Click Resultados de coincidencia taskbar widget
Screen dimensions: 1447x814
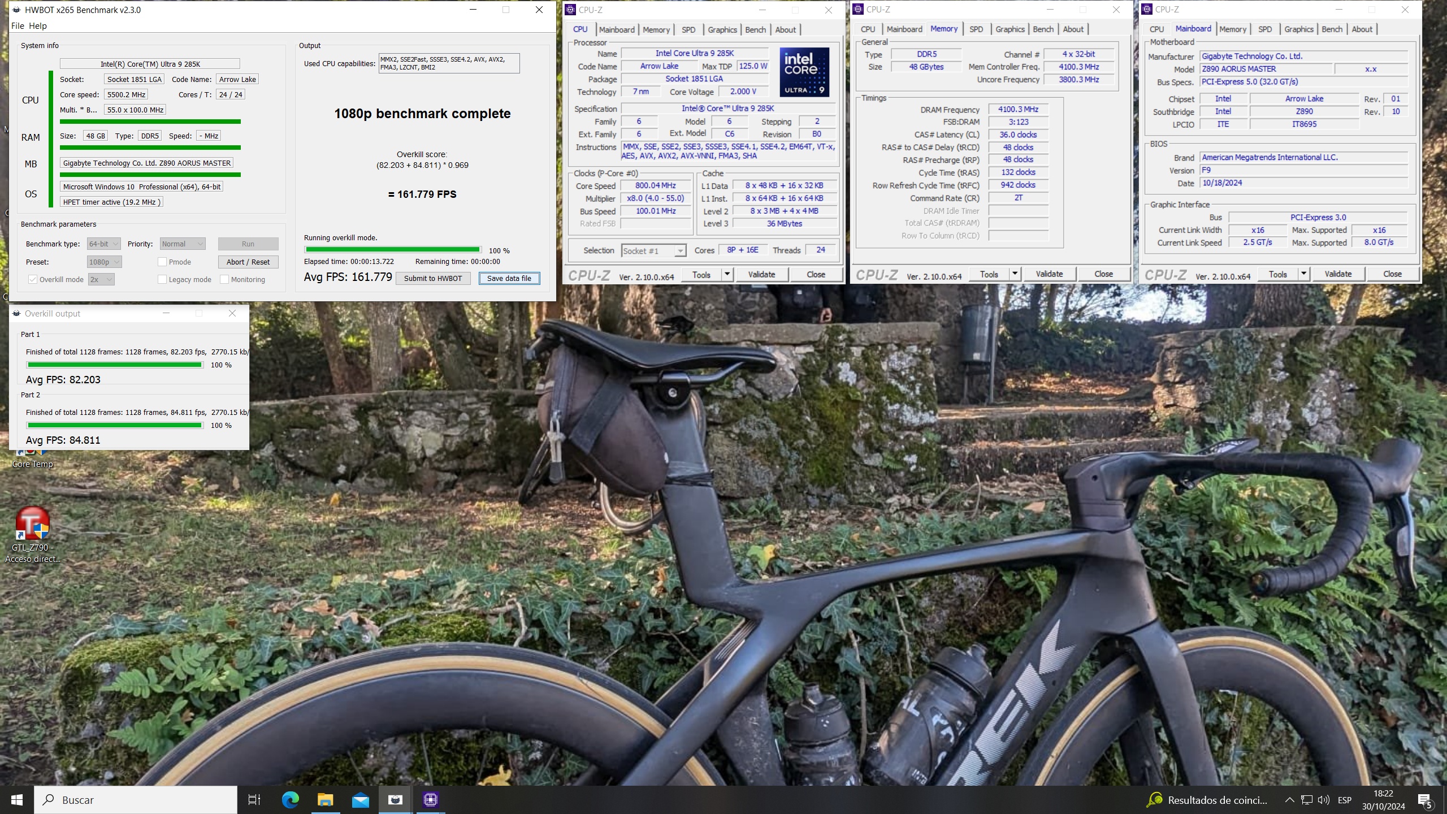coord(1207,799)
